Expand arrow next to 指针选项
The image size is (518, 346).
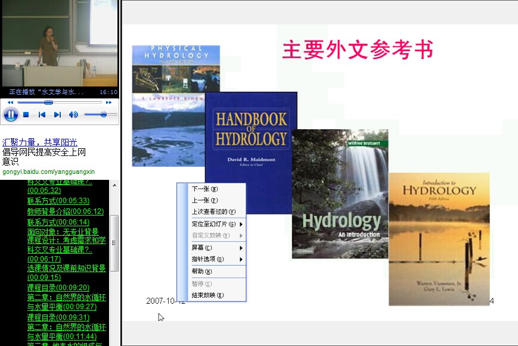click(x=241, y=260)
